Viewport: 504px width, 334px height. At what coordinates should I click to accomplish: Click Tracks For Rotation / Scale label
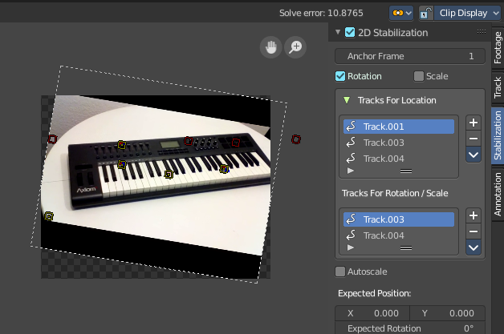point(395,193)
